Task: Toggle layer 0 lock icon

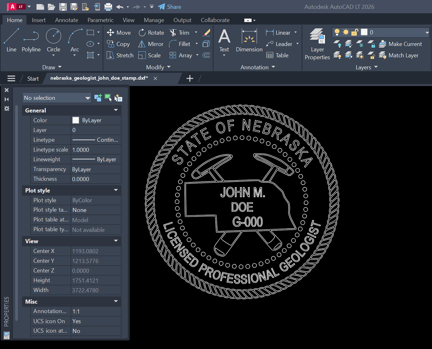Action: tap(355, 32)
